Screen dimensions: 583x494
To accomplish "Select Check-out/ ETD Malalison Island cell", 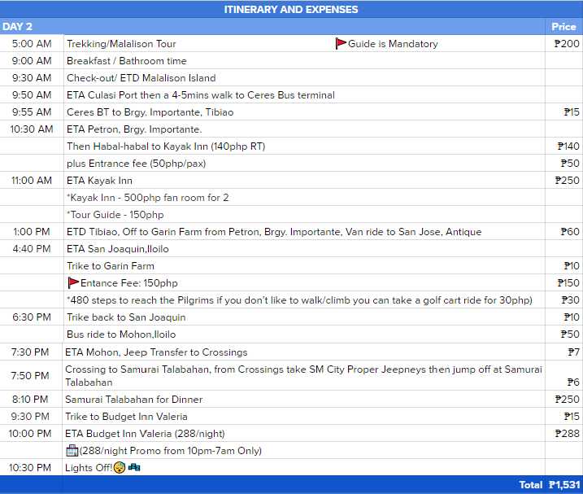I will coord(304,78).
